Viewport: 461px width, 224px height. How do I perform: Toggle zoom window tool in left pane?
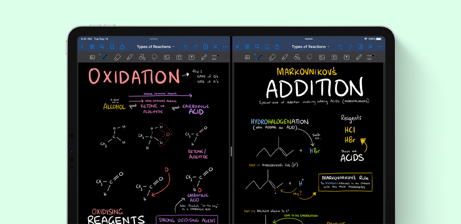point(92,57)
